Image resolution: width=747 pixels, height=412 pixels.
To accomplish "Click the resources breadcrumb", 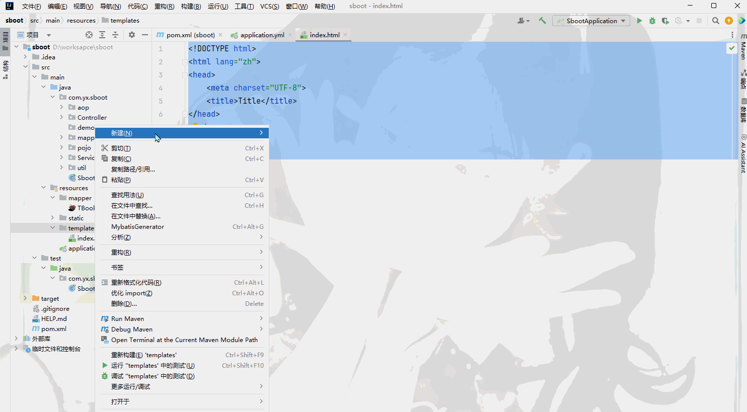I will click(81, 21).
